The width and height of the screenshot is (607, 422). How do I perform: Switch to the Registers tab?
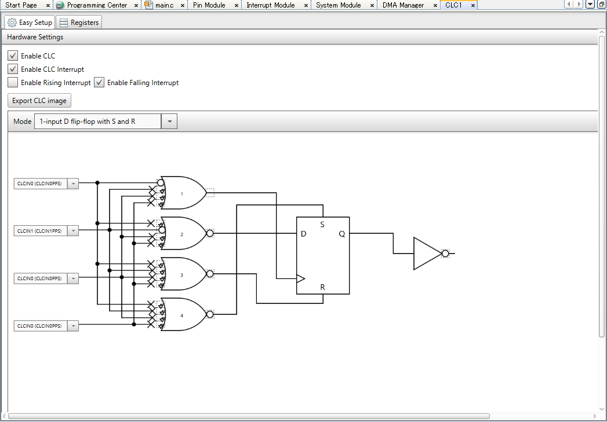coord(79,23)
